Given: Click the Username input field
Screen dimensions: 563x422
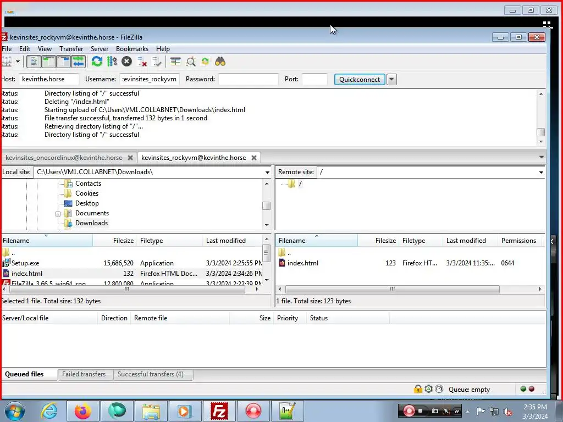Looking at the screenshot, I should (x=150, y=79).
